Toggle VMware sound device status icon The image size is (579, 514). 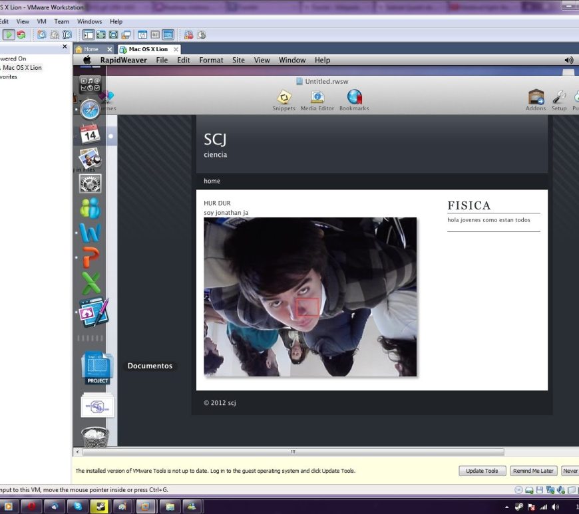[562, 490]
